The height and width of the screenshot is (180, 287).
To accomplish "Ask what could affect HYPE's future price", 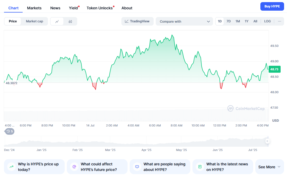I will (x=97, y=167).
